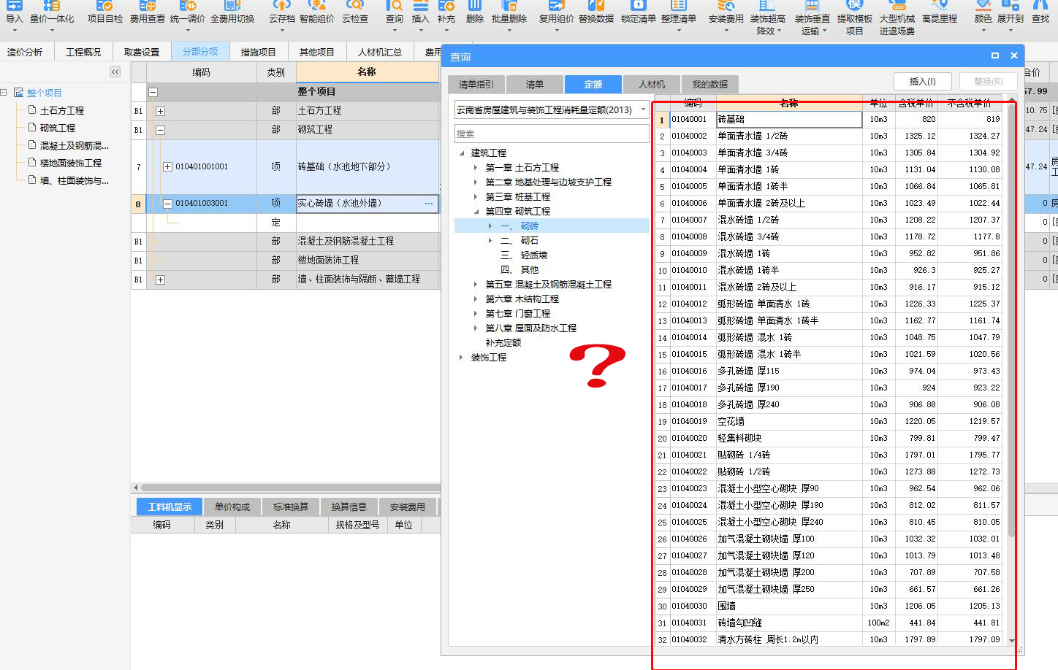The height and width of the screenshot is (670, 1058).
Task: Click the 展开到 expand-to icon
Action: 1011,12
